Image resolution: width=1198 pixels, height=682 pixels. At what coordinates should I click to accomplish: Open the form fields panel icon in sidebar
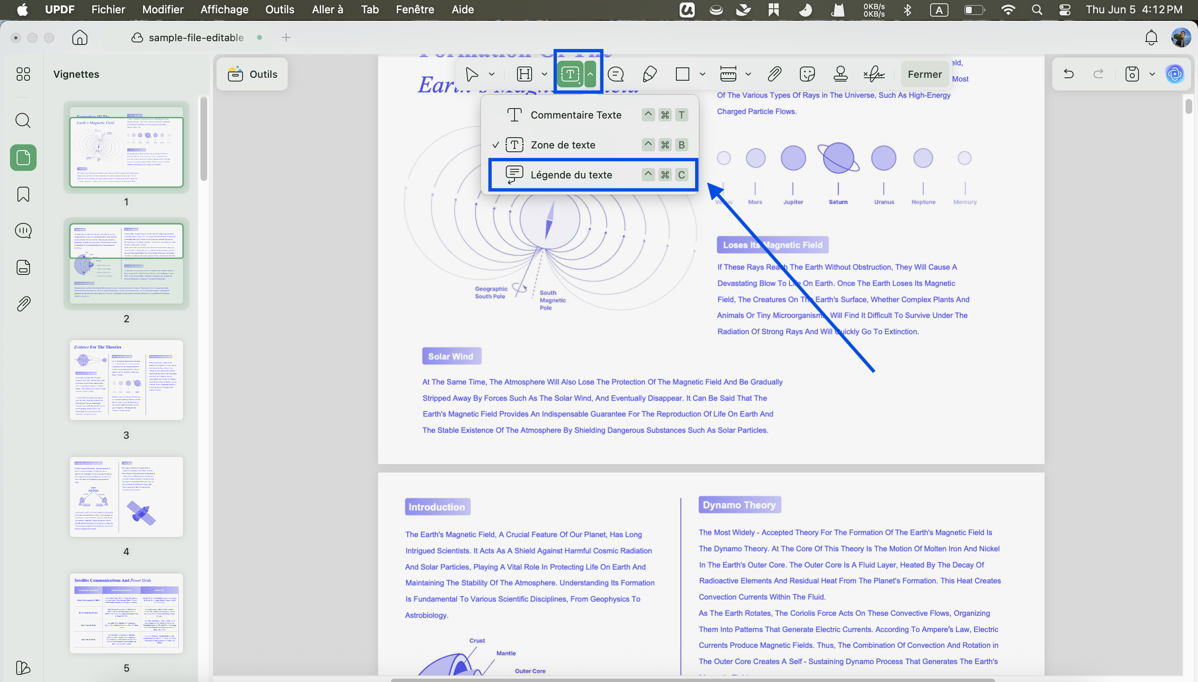tap(23, 267)
